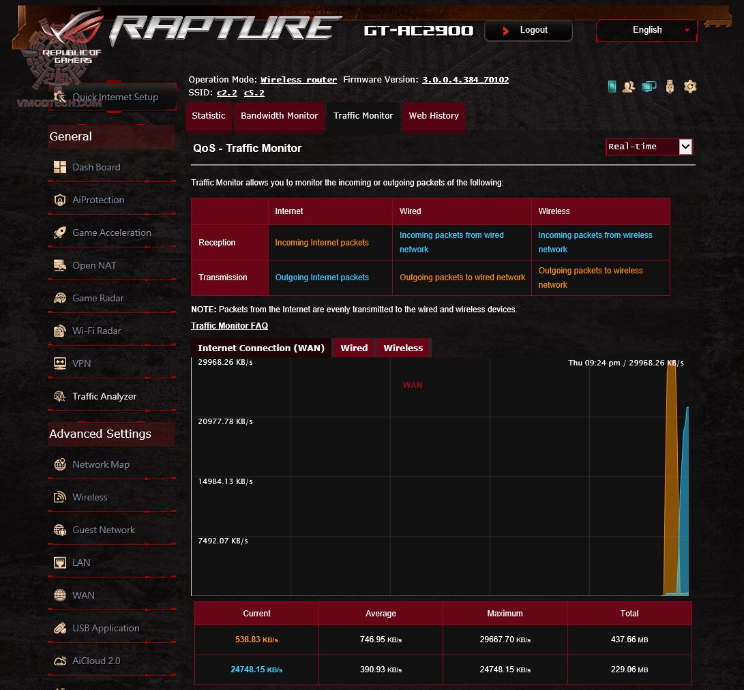Click the average value 746.95 KB/s
744x690 pixels.
(x=381, y=640)
